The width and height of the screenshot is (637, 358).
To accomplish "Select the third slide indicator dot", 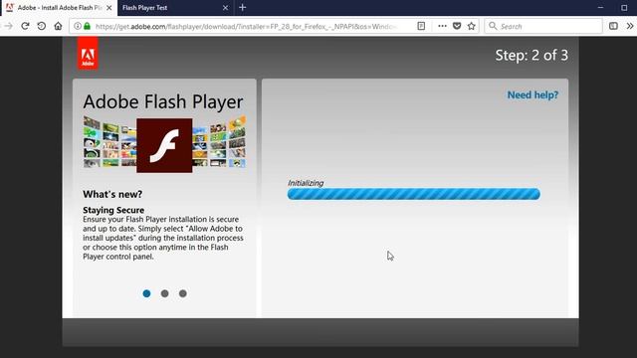I will click(x=183, y=293).
